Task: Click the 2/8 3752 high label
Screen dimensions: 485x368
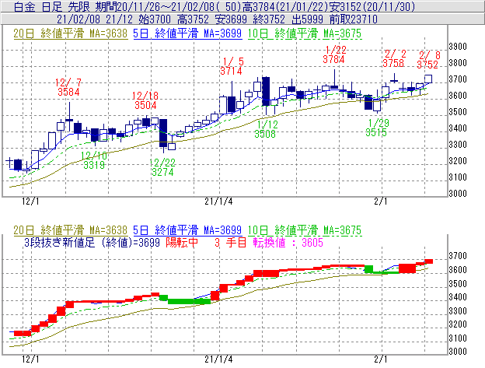Action: tap(427, 60)
